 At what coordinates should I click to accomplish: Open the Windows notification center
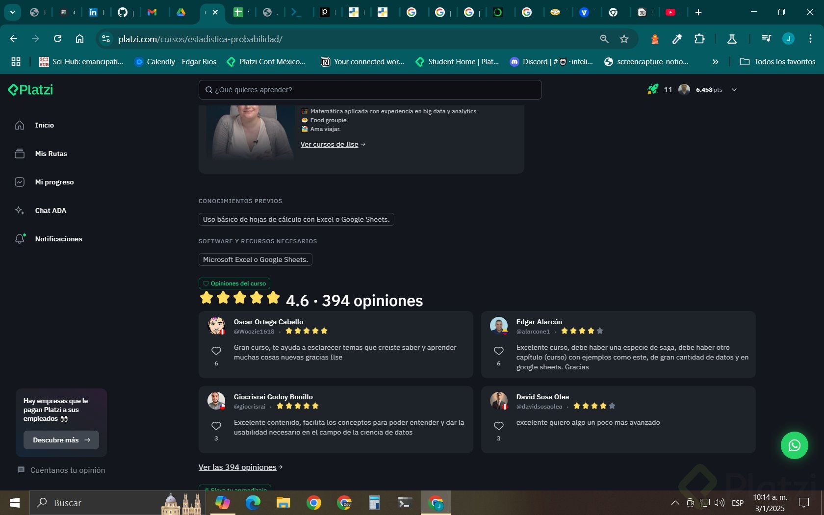[804, 503]
